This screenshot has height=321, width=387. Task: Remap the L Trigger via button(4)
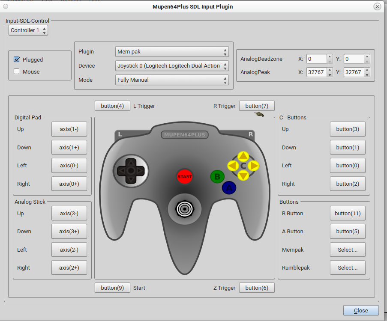(112, 106)
